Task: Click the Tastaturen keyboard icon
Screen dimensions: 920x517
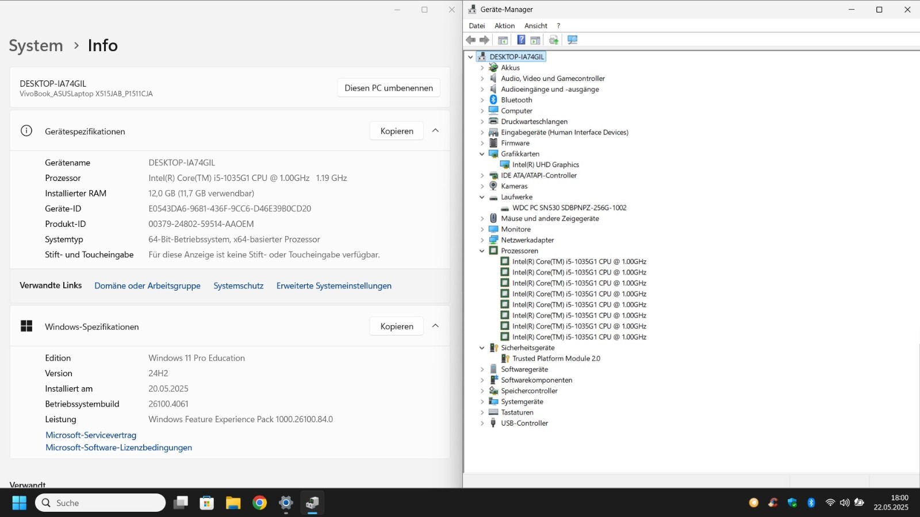Action: [493, 412]
